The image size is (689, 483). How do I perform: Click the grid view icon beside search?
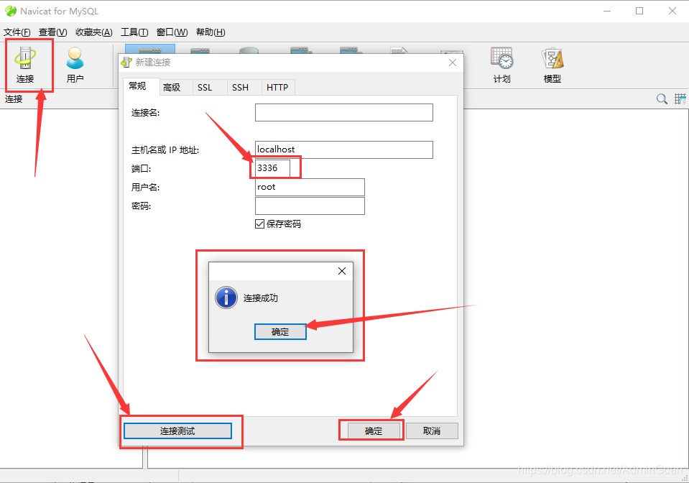pos(680,99)
